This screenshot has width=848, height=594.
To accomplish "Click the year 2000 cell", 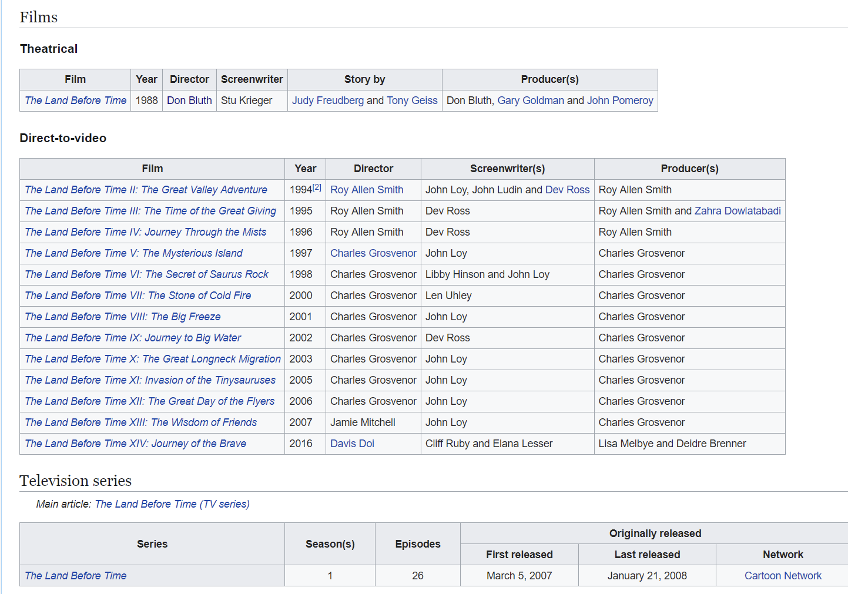I will (305, 296).
